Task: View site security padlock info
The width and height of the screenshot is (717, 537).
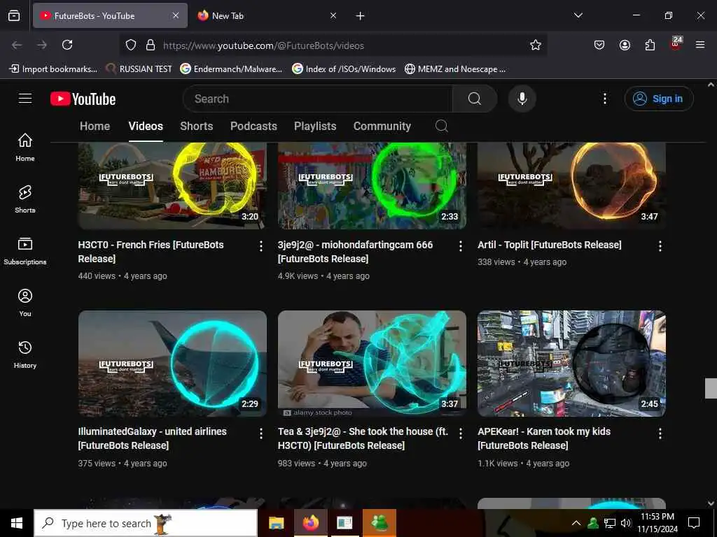Action: (151, 45)
